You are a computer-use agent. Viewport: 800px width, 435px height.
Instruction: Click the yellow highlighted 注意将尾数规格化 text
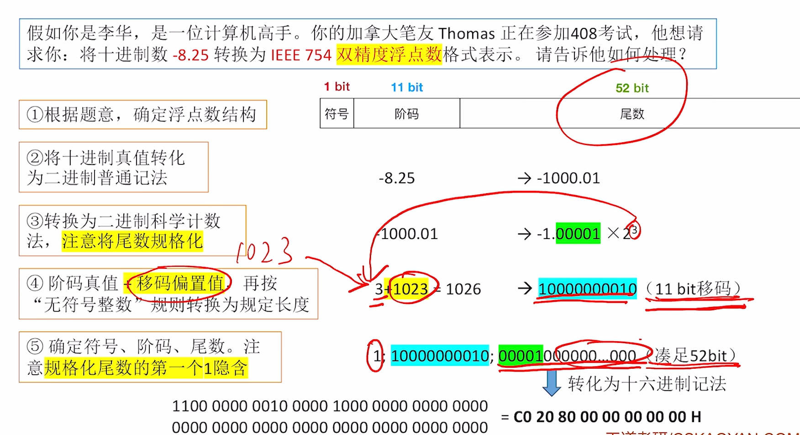[132, 241]
